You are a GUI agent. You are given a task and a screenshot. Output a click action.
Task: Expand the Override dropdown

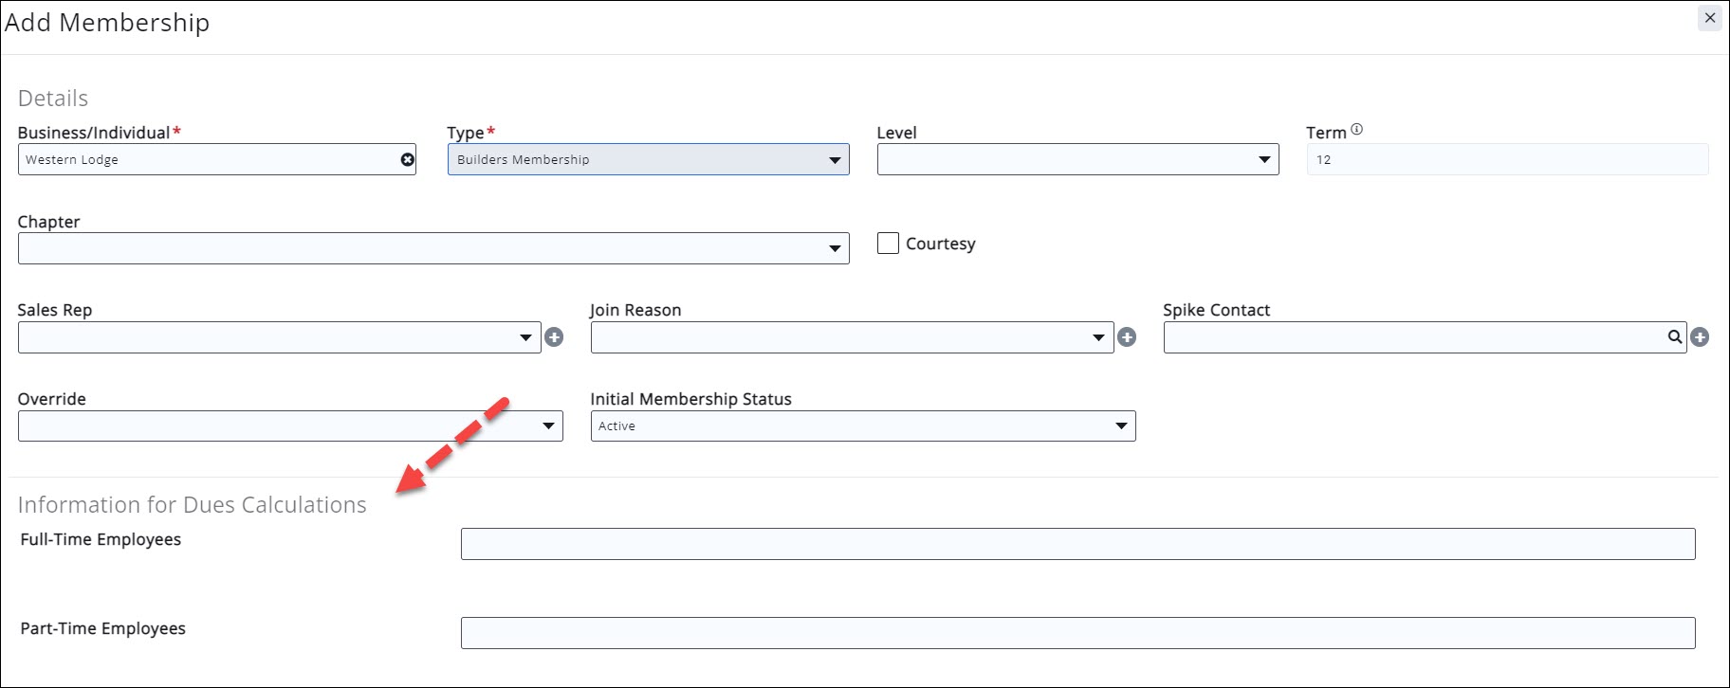click(289, 426)
